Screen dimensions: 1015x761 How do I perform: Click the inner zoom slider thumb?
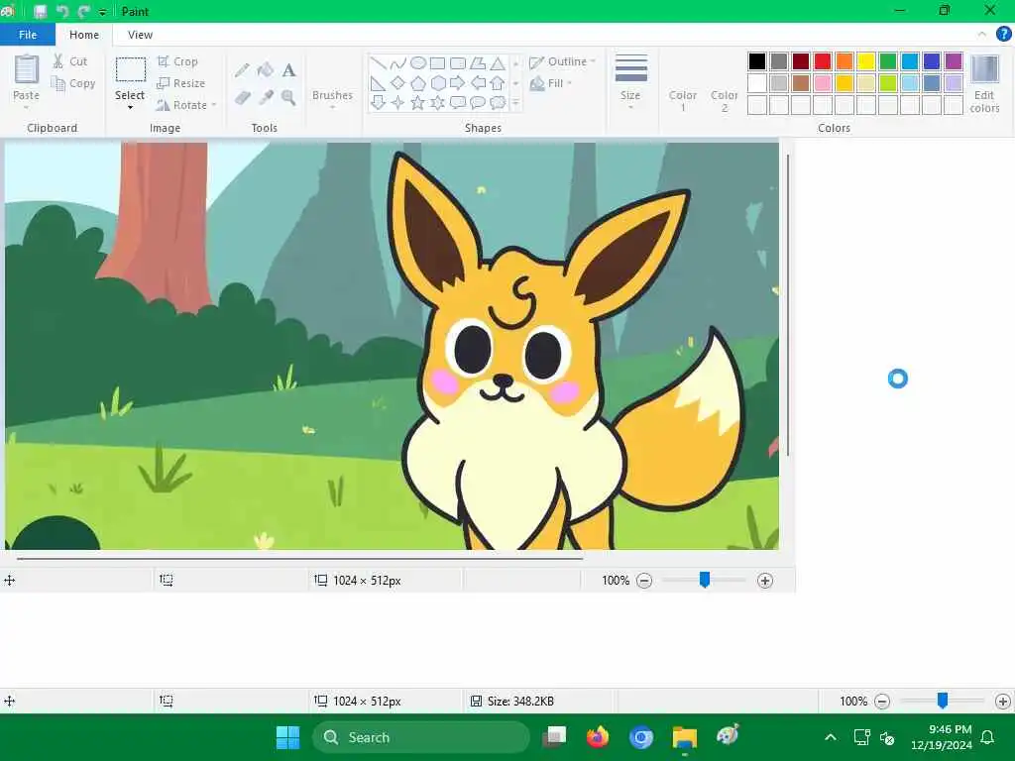(x=705, y=581)
